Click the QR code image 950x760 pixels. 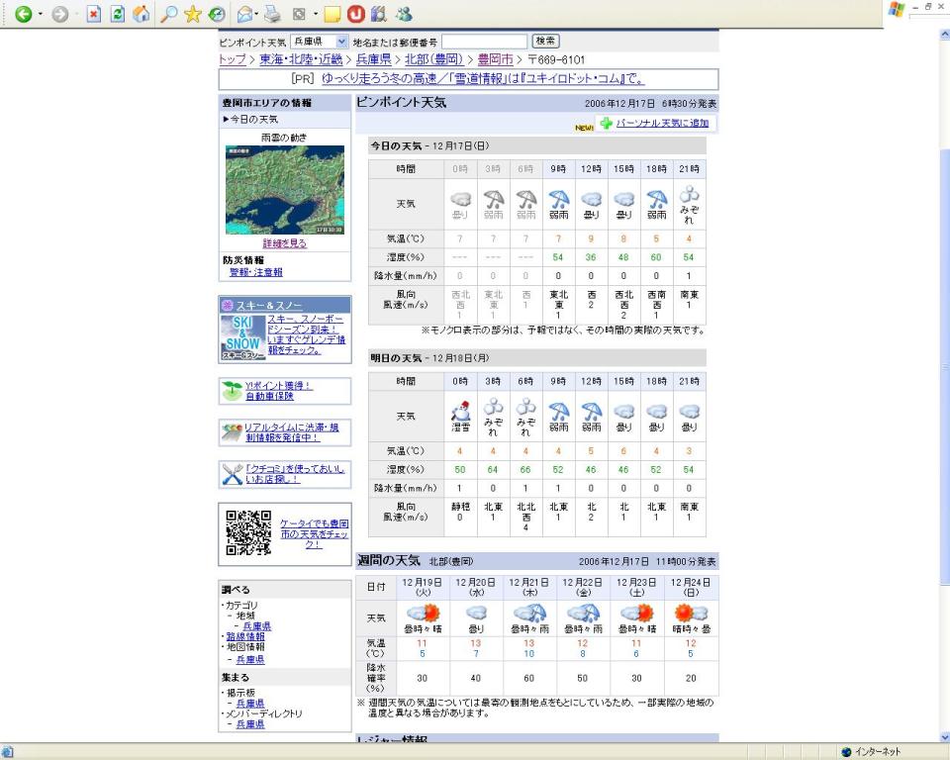click(247, 532)
